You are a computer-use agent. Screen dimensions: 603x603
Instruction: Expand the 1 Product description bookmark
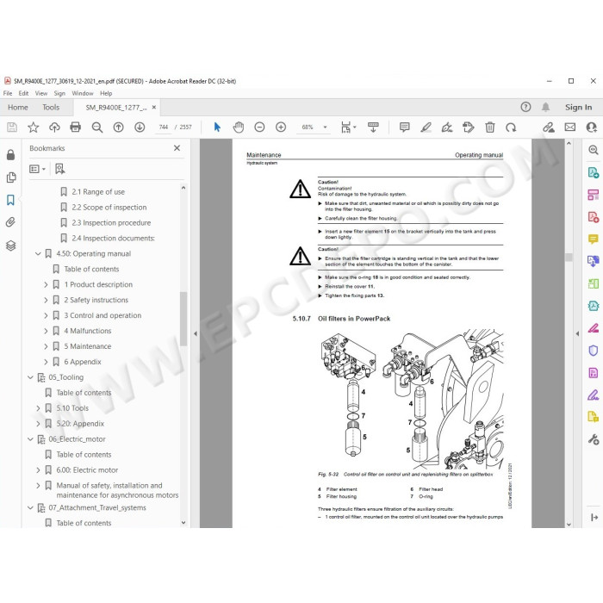pos(46,284)
